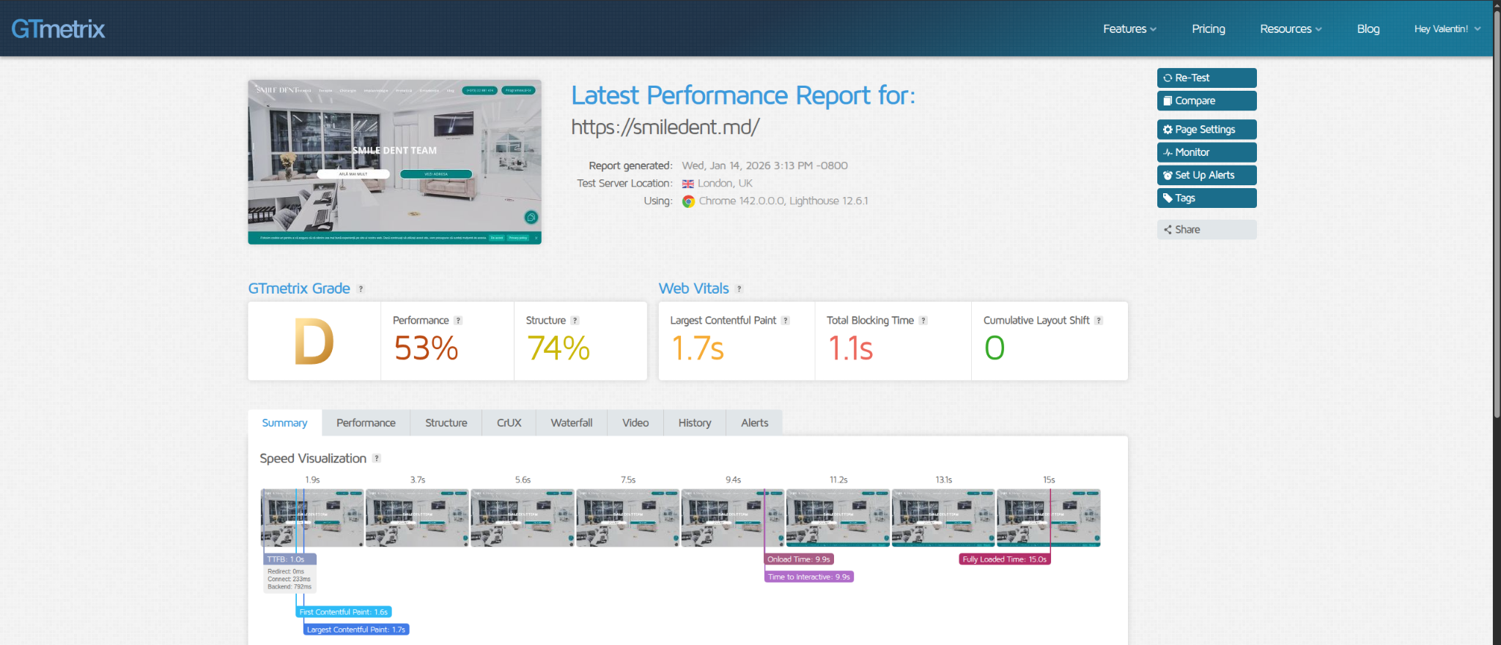
Task: Click the GTmetrix logo
Action: tap(58, 29)
